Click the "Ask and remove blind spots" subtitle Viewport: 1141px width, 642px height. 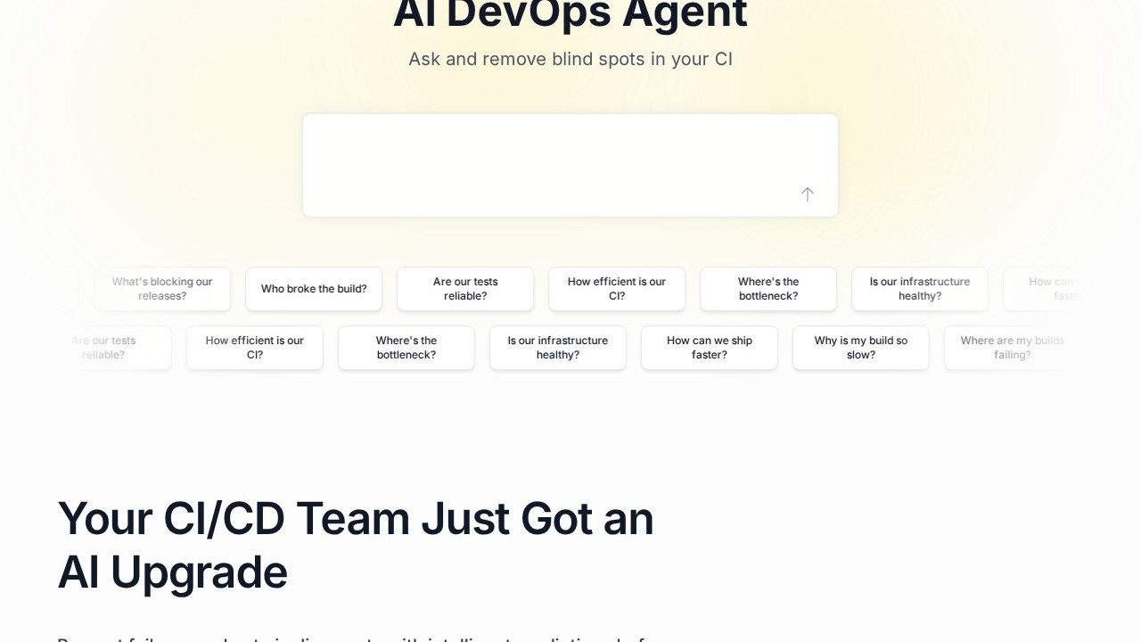pos(570,59)
